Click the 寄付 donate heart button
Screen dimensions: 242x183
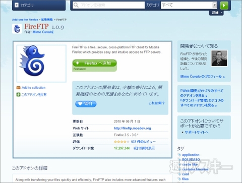click(x=86, y=104)
